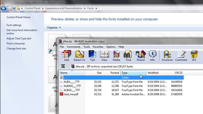Click the Fonts breadcrumb segment

click(x=90, y=8)
